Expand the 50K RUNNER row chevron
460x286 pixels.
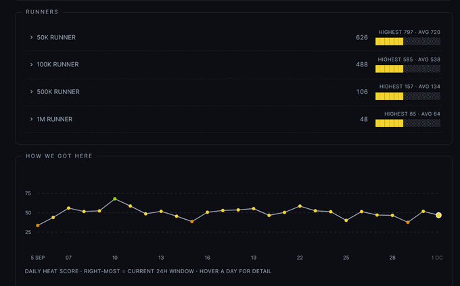pos(31,37)
